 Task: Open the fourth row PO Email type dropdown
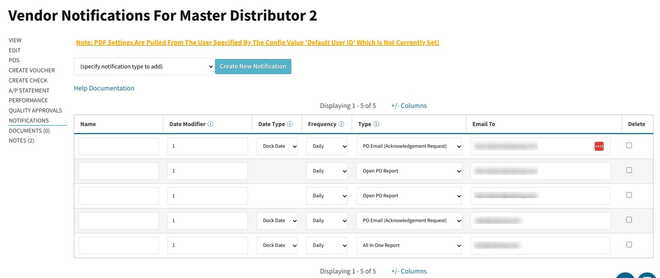[x=409, y=221]
